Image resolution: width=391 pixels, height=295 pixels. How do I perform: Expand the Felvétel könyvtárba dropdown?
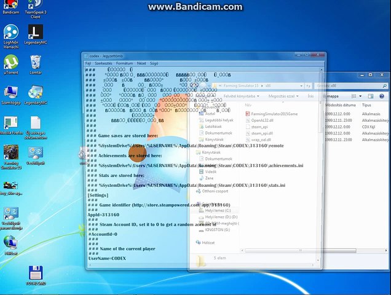242,96
